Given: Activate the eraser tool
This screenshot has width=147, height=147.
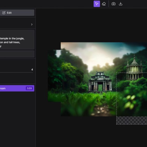Looking at the screenshot, I should [104, 4].
